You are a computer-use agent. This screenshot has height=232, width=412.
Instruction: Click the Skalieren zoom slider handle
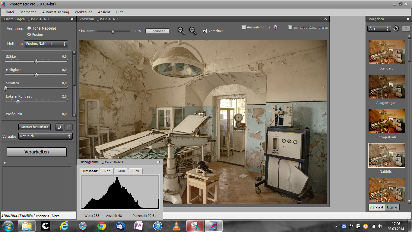click(x=113, y=31)
